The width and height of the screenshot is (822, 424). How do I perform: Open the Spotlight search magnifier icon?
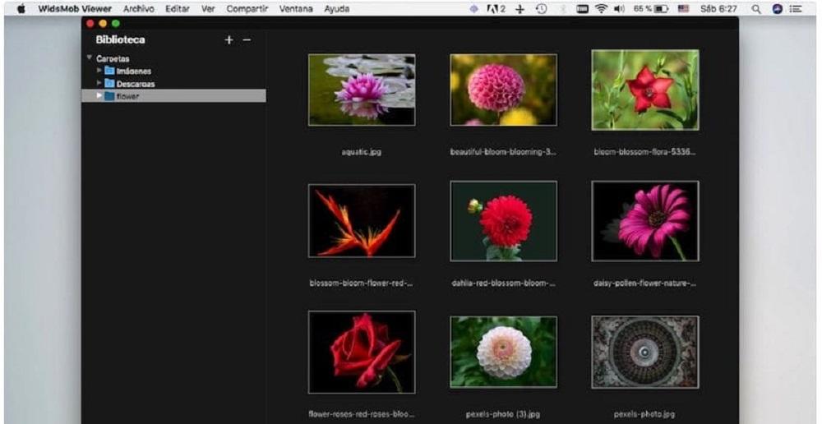click(756, 9)
